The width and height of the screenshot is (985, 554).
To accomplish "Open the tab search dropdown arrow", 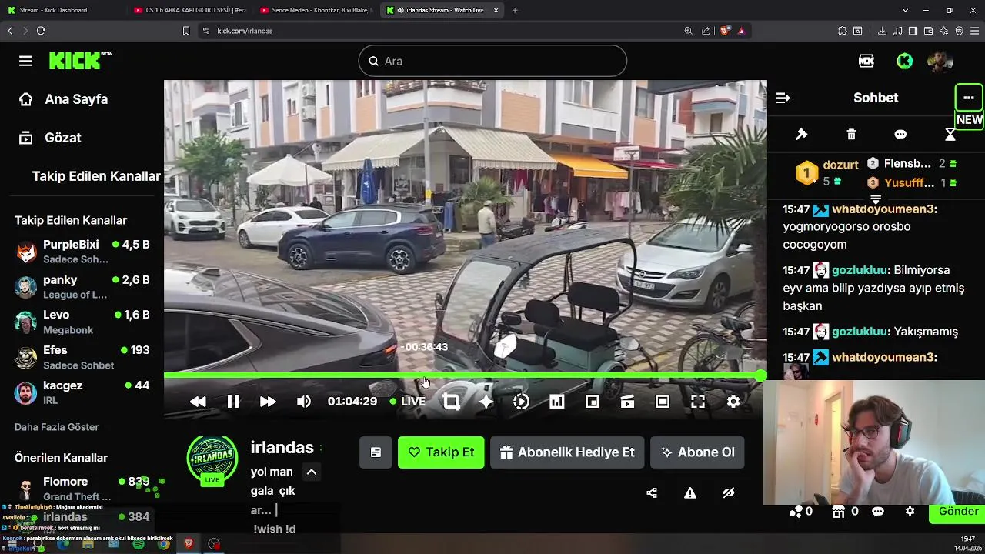I will [x=905, y=10].
